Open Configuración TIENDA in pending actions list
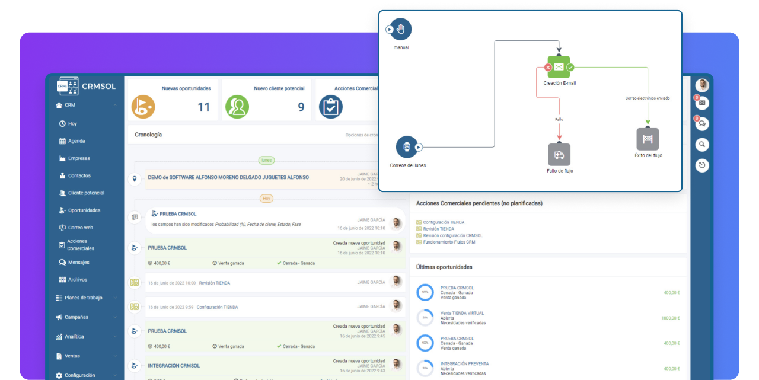 [444, 222]
